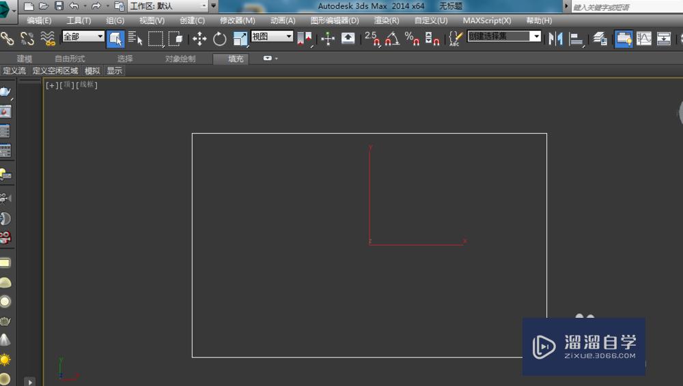Open the 3ds Max application menu logo
Image resolution: width=683 pixels, height=386 pixels.
(6, 10)
